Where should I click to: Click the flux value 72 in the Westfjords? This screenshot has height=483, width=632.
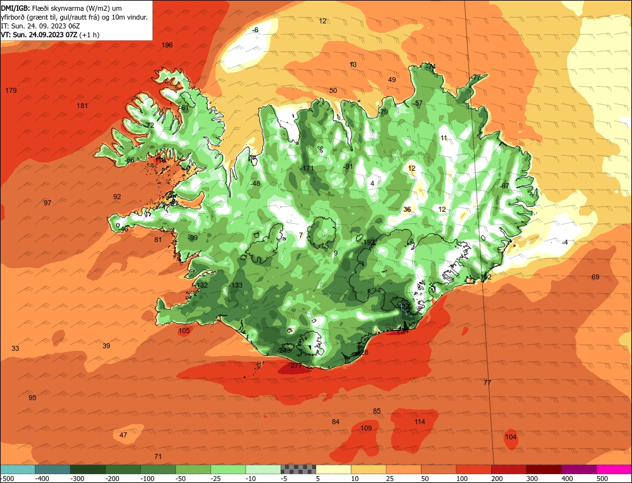coord(150,125)
